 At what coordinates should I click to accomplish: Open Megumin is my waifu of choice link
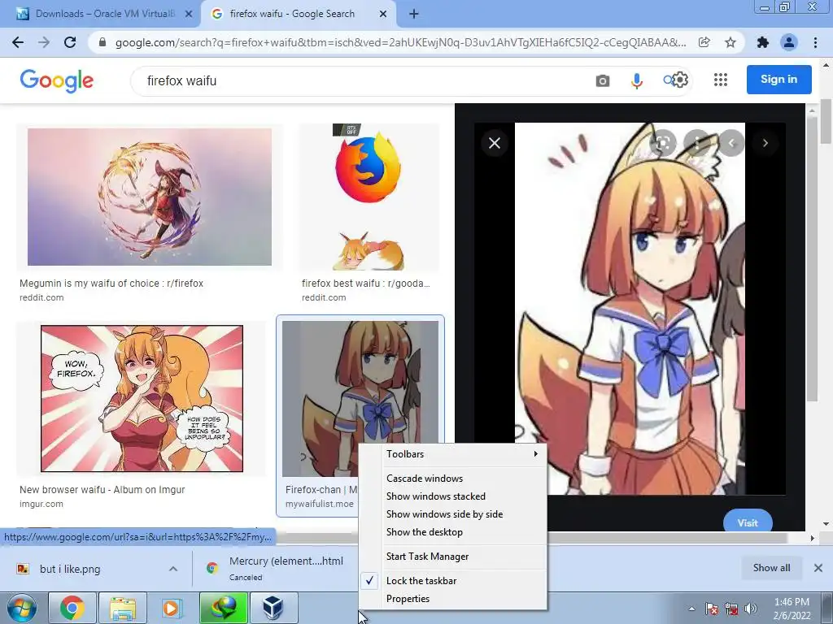[111, 284]
